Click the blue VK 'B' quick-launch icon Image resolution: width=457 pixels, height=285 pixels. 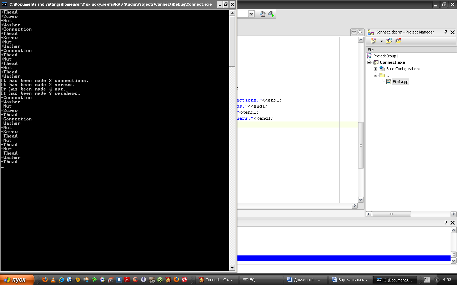coord(119,280)
